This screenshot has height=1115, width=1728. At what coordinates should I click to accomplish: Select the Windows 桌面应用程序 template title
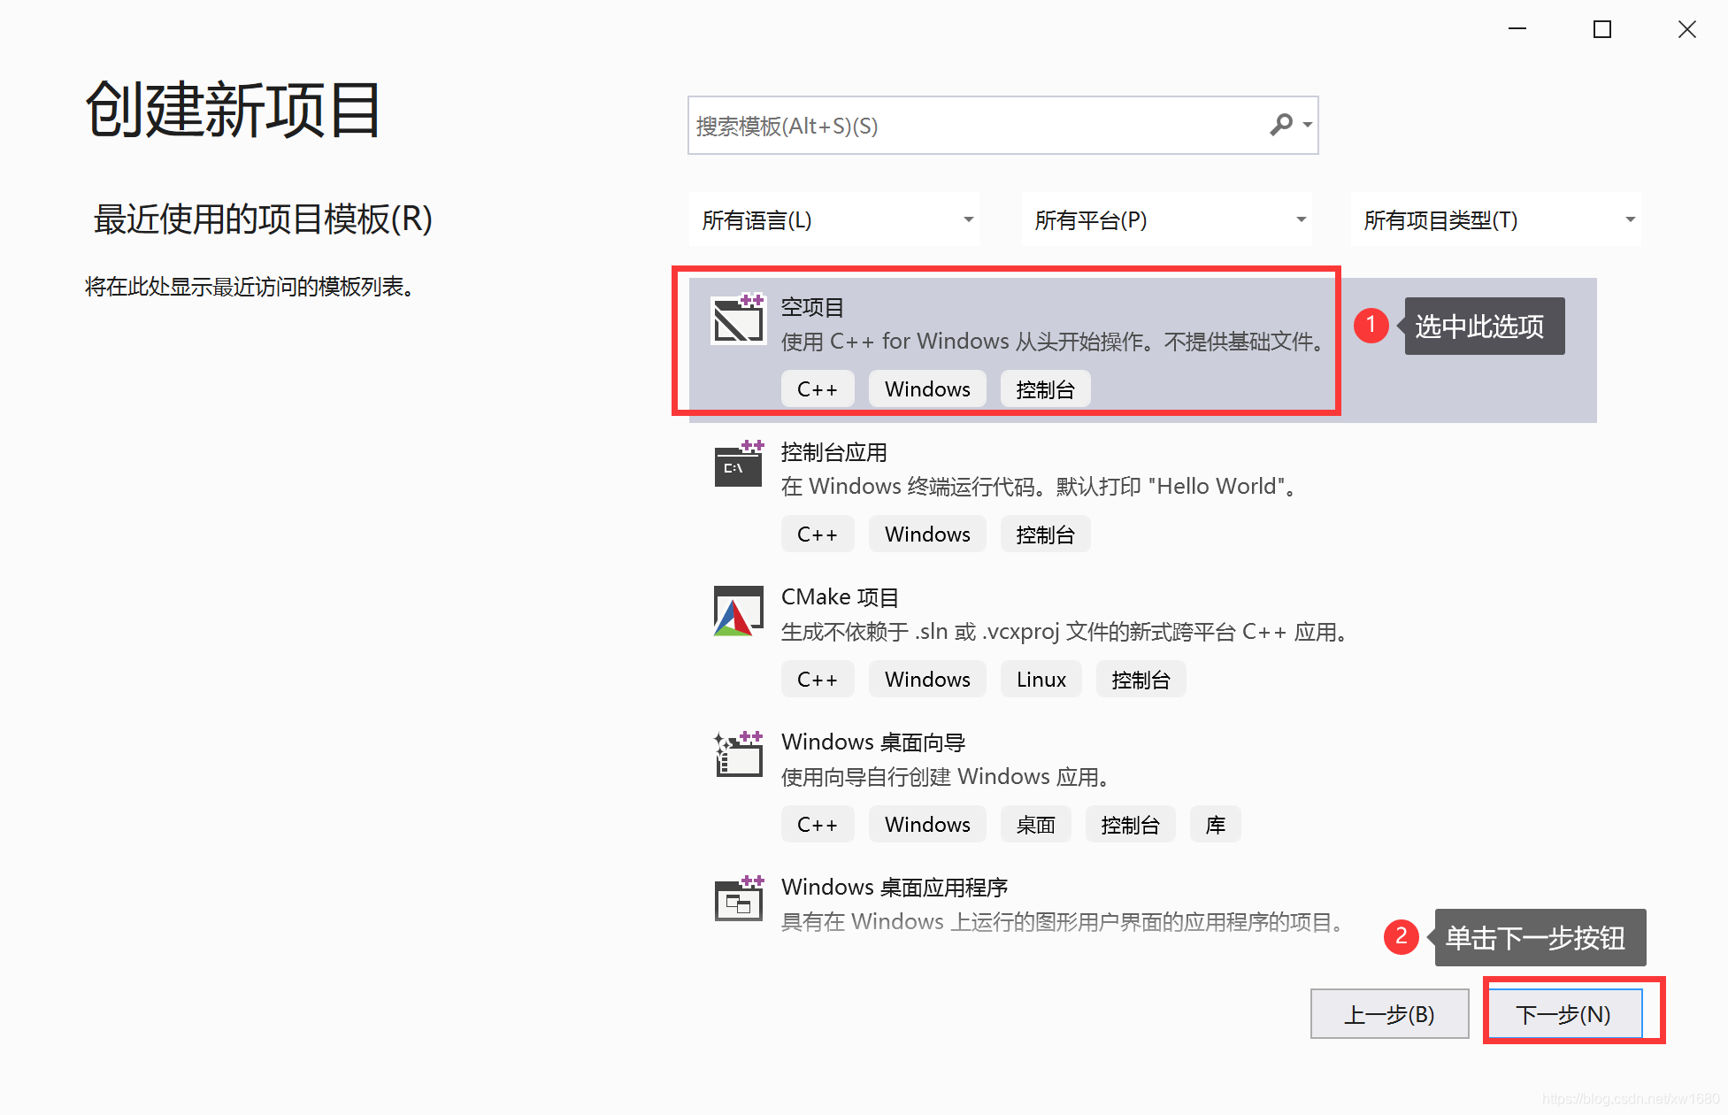895,888
